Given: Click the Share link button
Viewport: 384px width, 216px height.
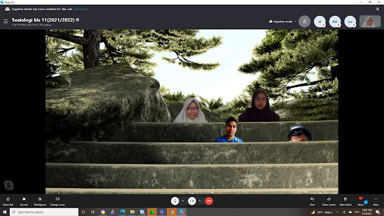Looking at the screenshot, I should point(8,202).
